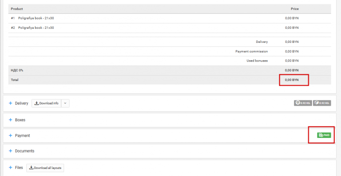Click the Total 0,00 BYN amount
This screenshot has height=176, width=341.
tap(292, 80)
